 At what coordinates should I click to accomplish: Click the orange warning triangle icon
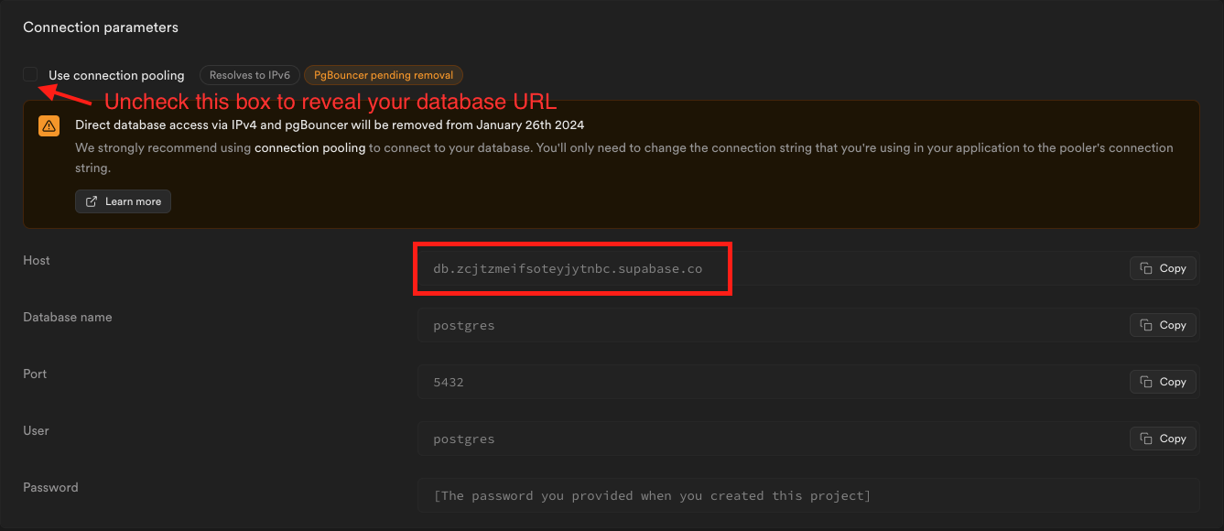tap(49, 126)
